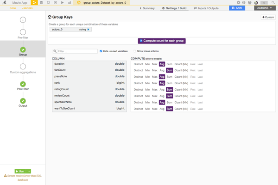Remove the actors_0 group key
This screenshot has height=185, width=278.
(x=88, y=30)
